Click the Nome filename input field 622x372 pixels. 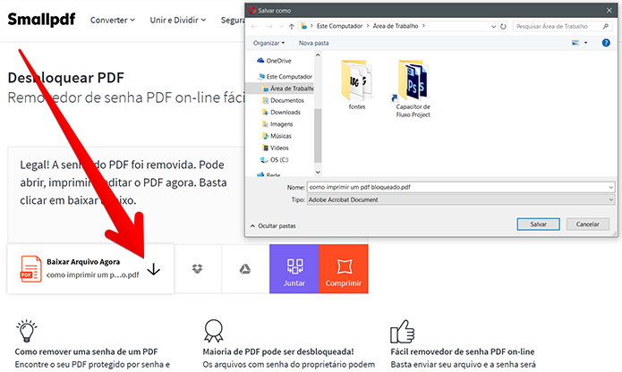click(x=461, y=187)
